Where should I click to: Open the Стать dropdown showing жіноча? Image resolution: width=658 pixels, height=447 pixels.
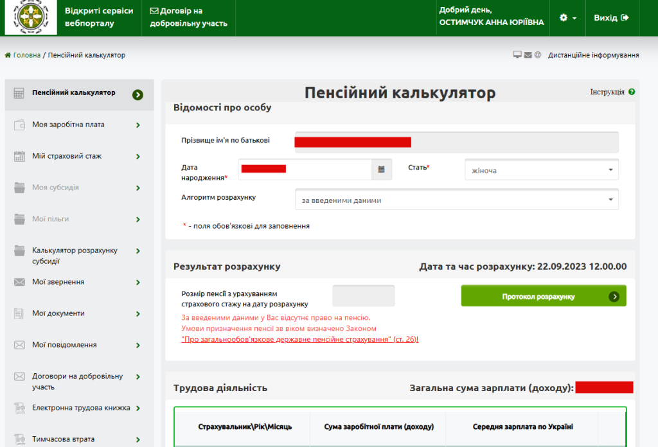click(540, 169)
